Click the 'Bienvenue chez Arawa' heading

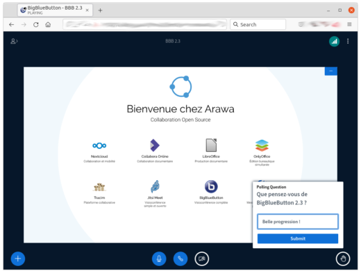click(180, 109)
